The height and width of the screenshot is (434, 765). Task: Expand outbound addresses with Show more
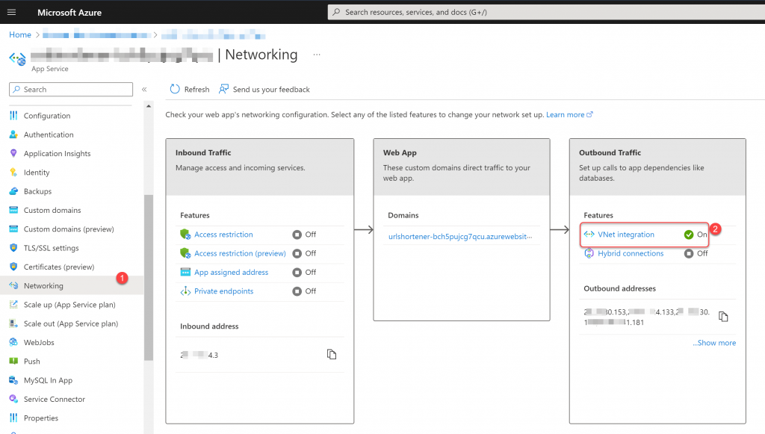click(714, 343)
